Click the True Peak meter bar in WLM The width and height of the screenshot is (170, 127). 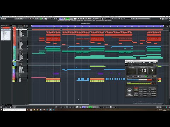coord(140,84)
